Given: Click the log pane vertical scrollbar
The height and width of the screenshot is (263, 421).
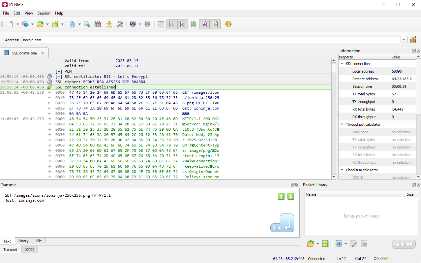Looking at the screenshot, I should click(334, 119).
